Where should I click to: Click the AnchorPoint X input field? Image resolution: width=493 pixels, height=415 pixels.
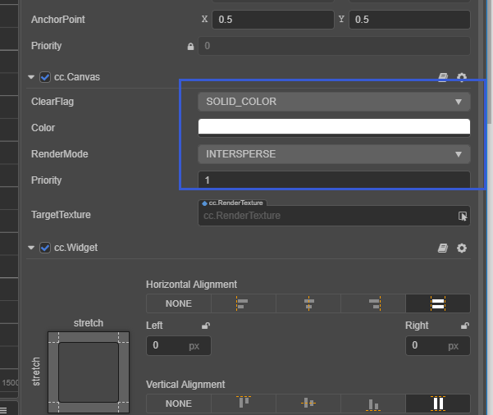pyautogui.click(x=278, y=19)
